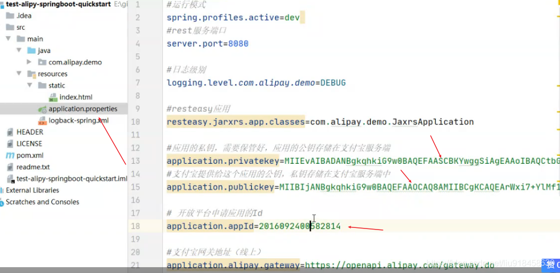Click the .idea folder icon
The image size is (560, 273).
(x=10, y=16)
